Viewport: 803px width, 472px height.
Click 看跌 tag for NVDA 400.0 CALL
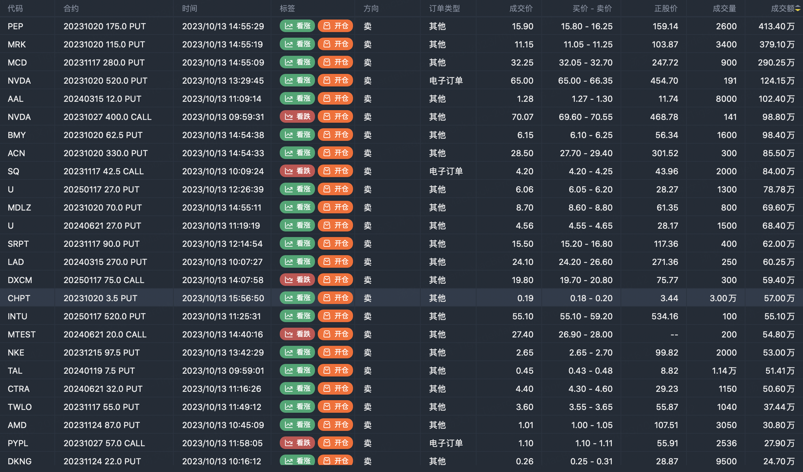297,117
